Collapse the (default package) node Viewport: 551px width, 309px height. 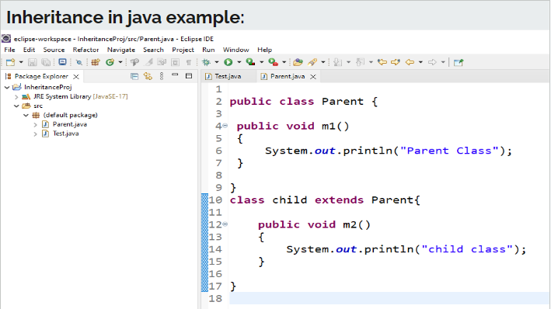click(x=26, y=115)
